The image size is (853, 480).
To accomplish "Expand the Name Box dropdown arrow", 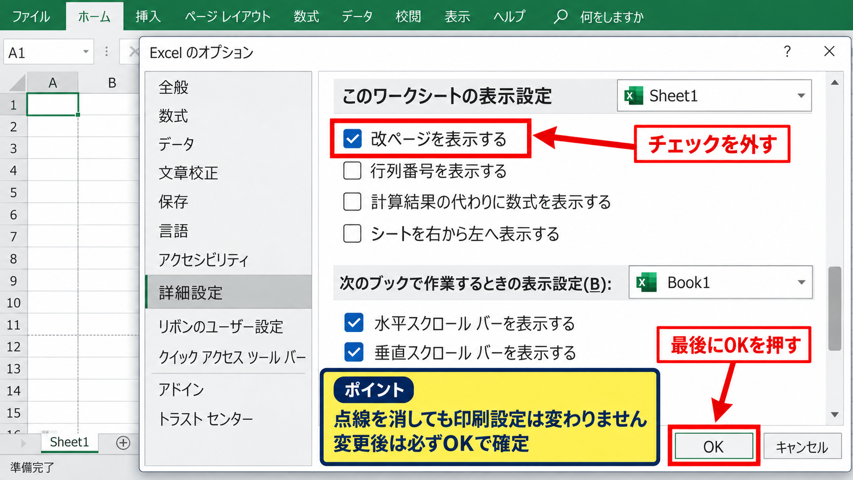I will (x=86, y=52).
